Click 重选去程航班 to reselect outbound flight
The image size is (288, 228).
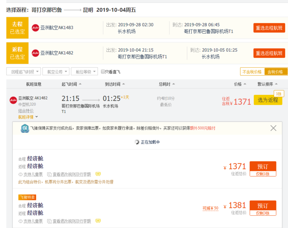269,28
